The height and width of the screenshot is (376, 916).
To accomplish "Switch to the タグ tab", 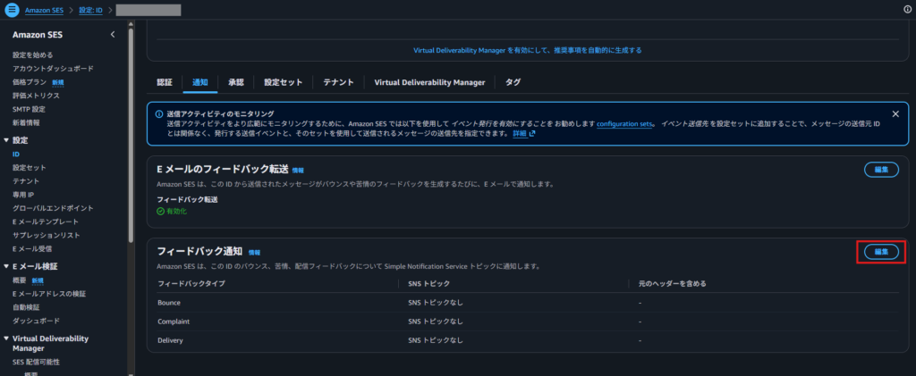I will [513, 82].
